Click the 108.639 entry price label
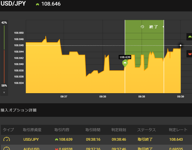 125,57
